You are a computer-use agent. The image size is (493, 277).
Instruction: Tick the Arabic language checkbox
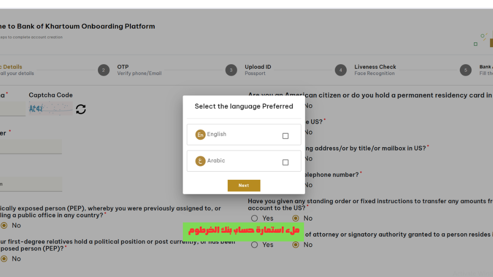[x=285, y=163]
